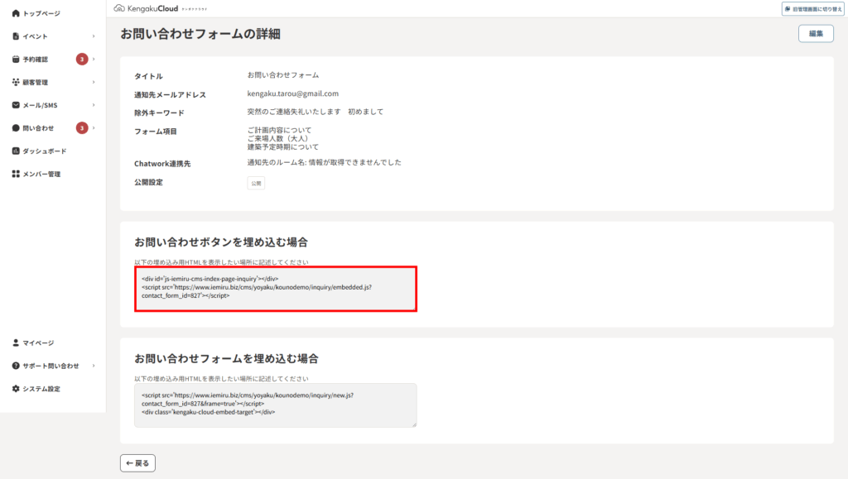Click the heading お問い合わせフォームを埋め込む場合
The width and height of the screenshot is (848, 479).
click(227, 358)
